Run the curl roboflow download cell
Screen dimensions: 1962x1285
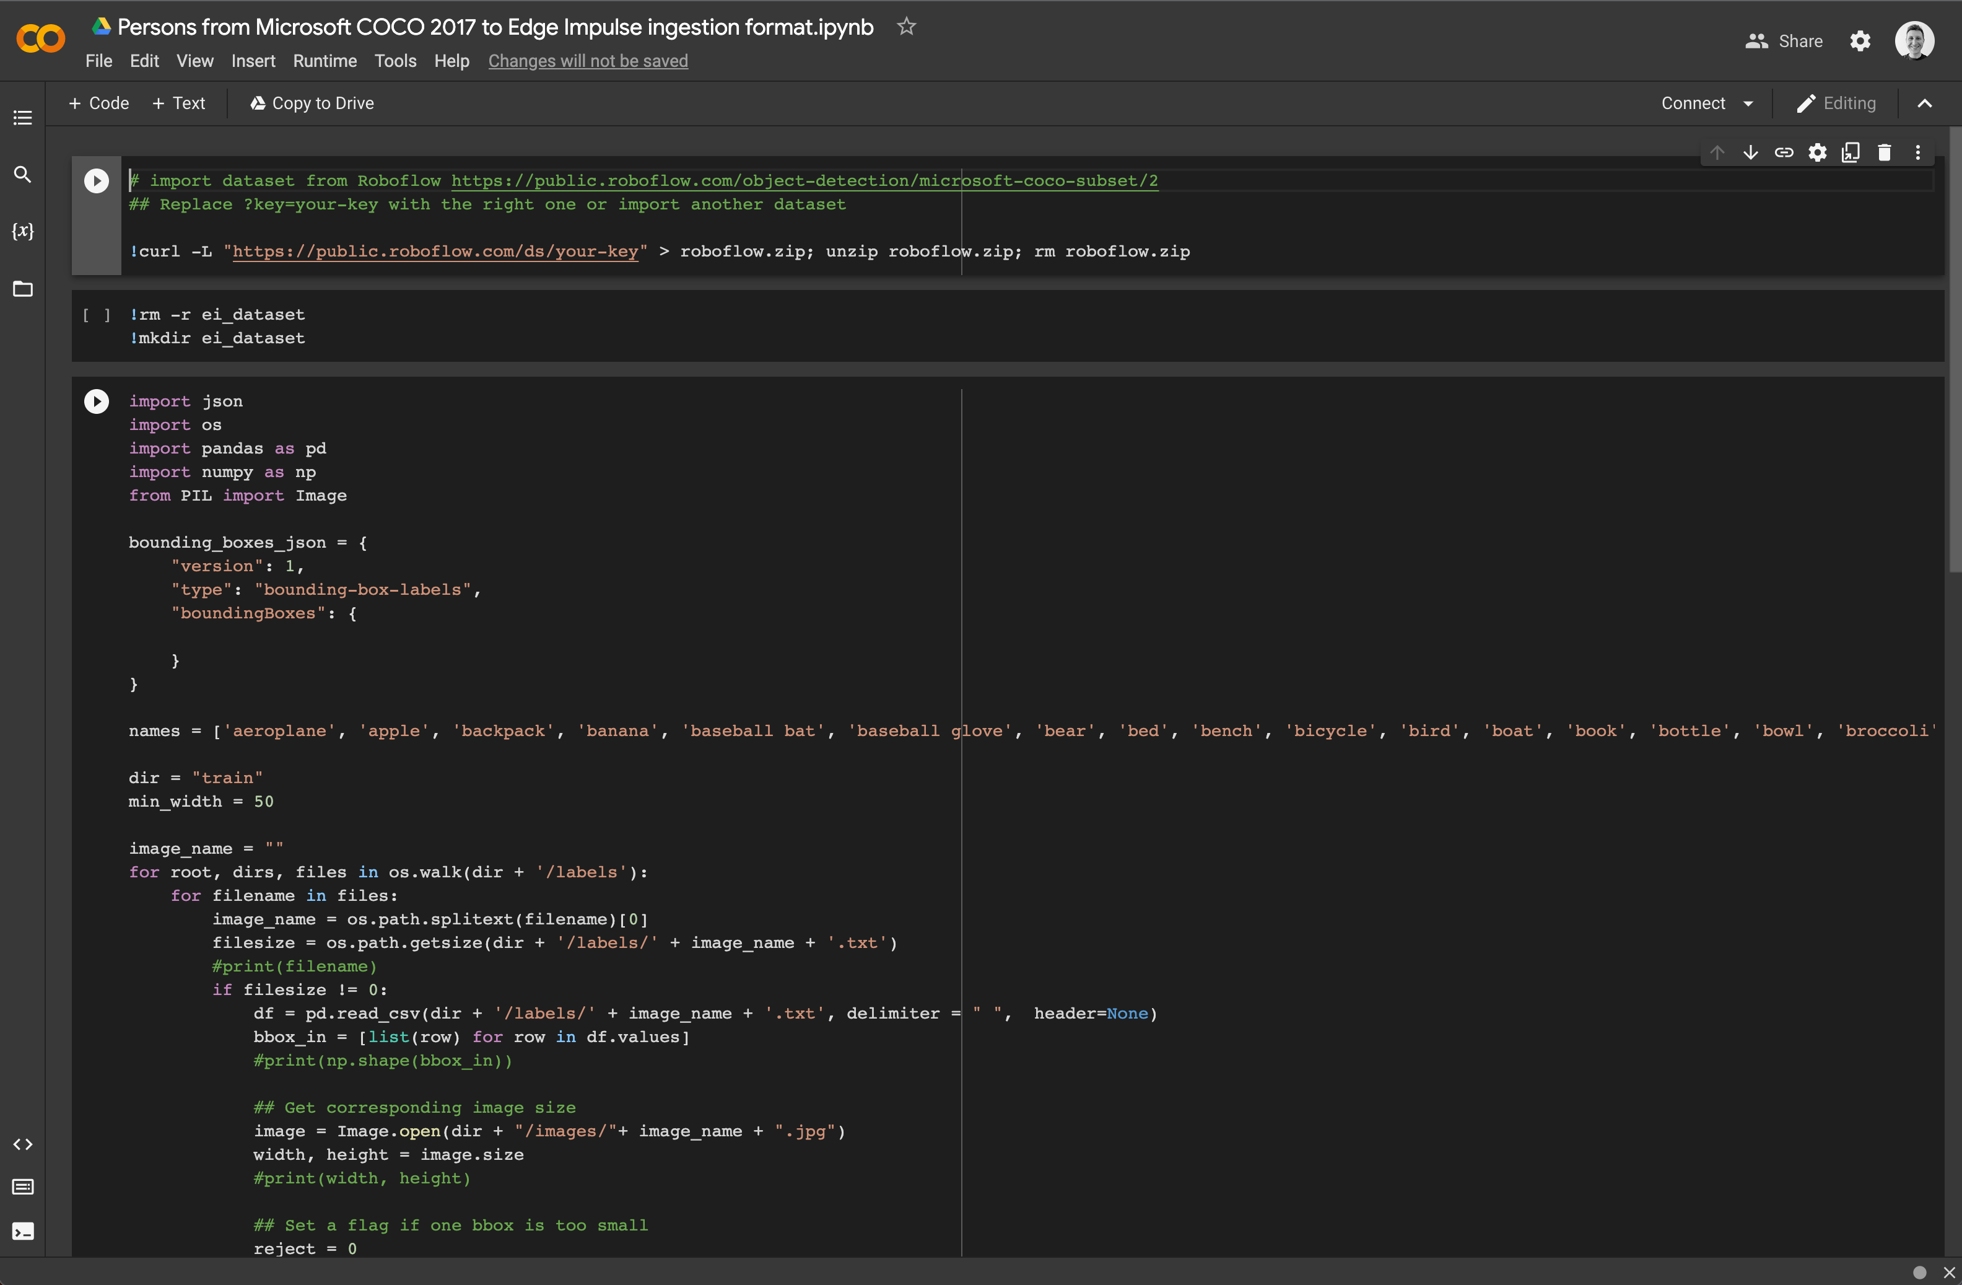point(97,181)
